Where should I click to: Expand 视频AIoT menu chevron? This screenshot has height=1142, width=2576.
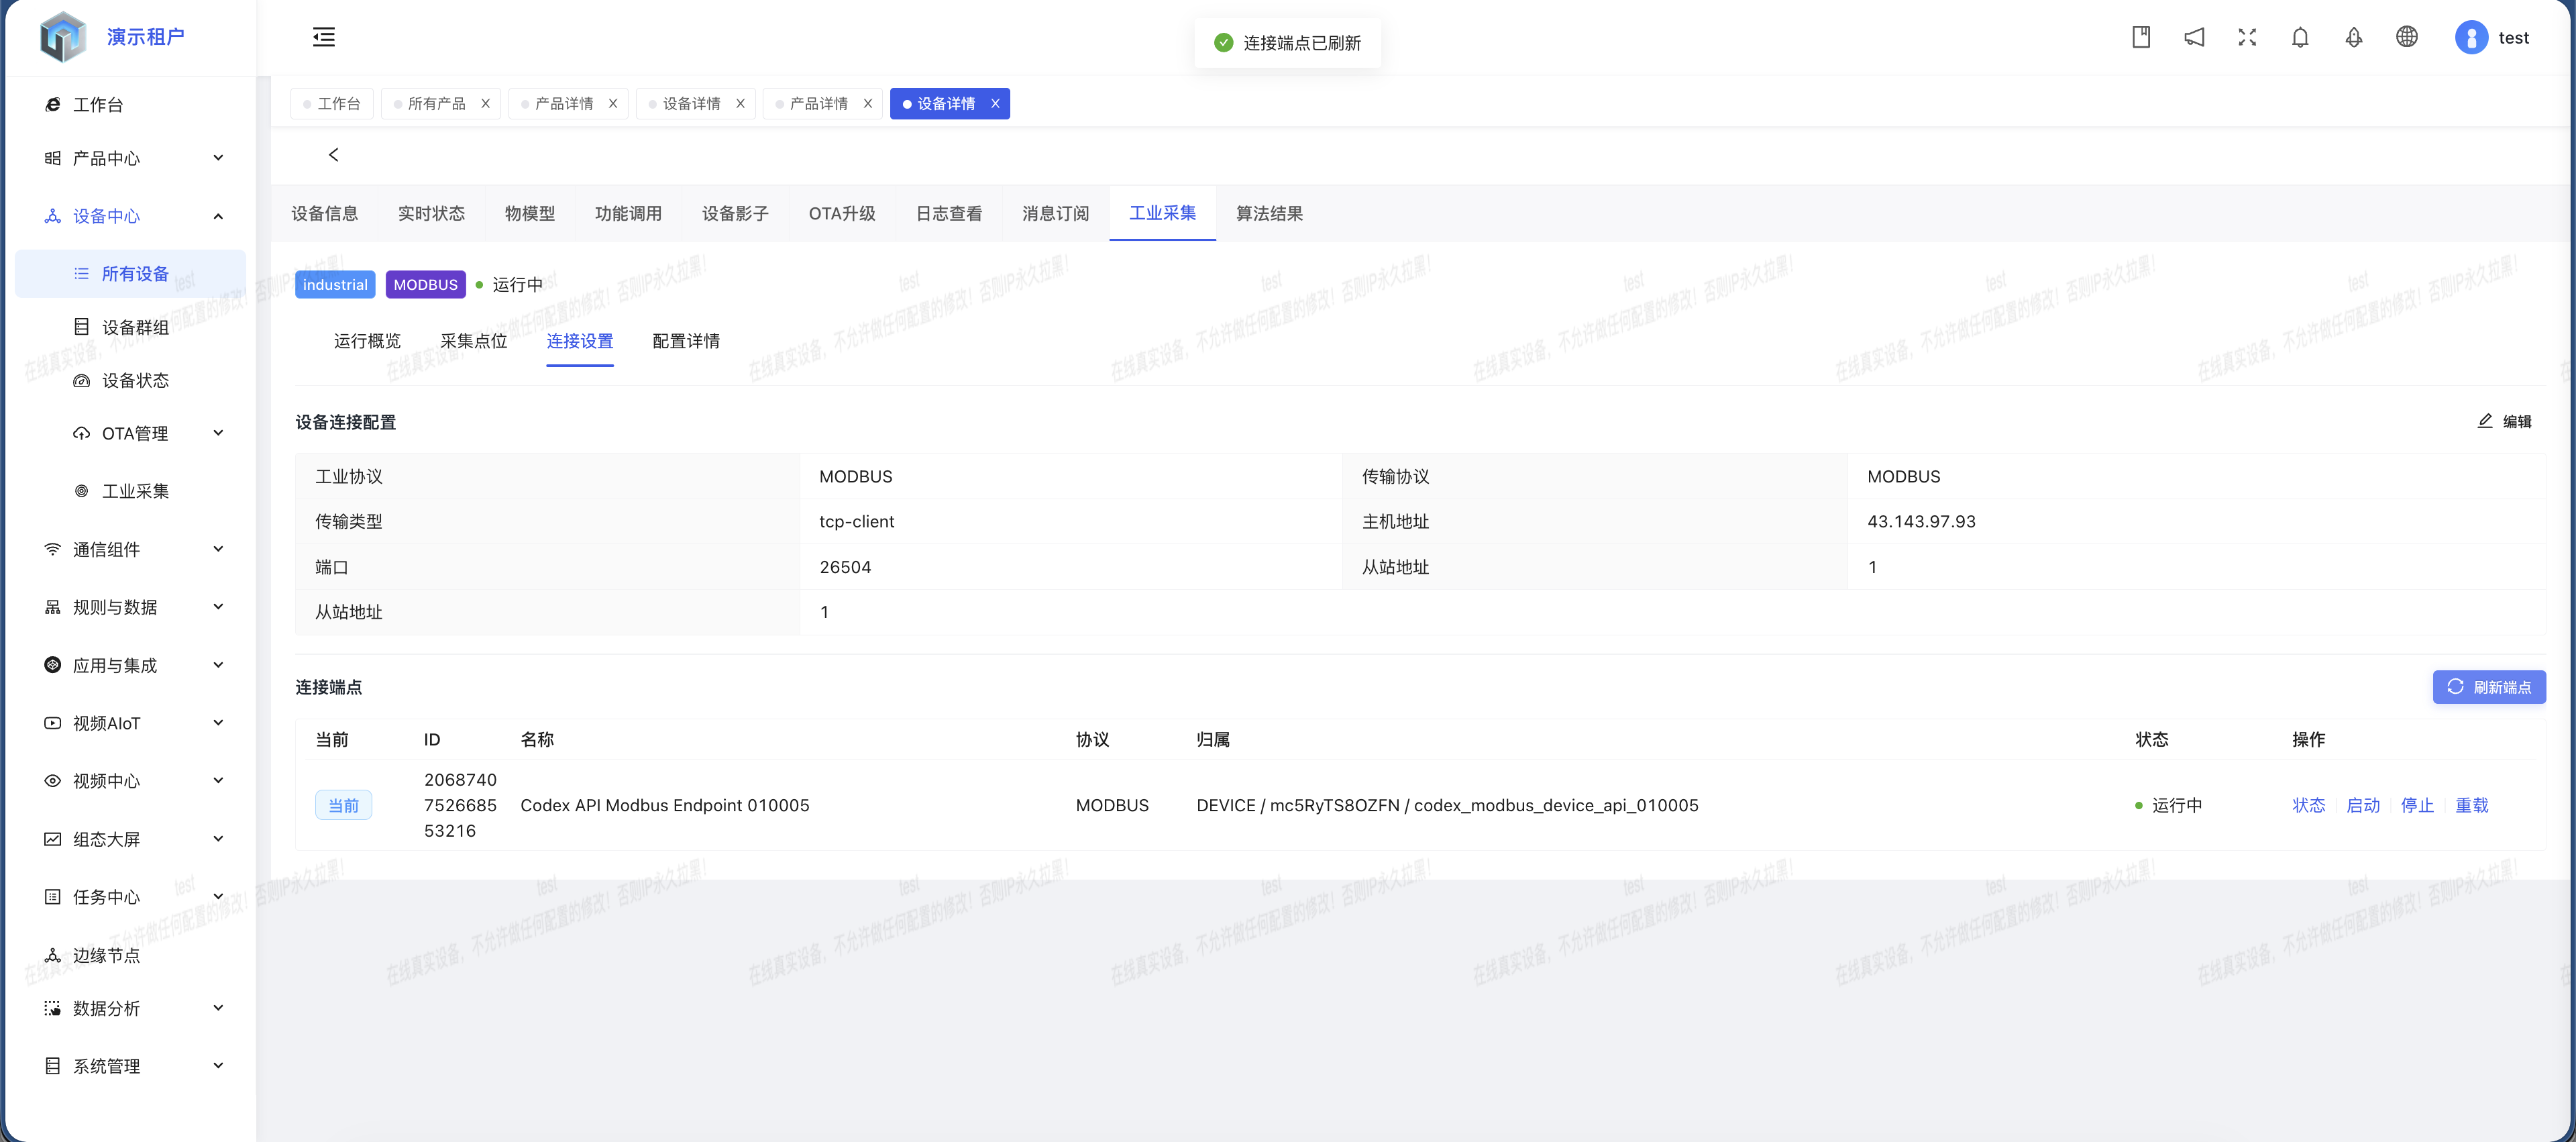pos(218,723)
